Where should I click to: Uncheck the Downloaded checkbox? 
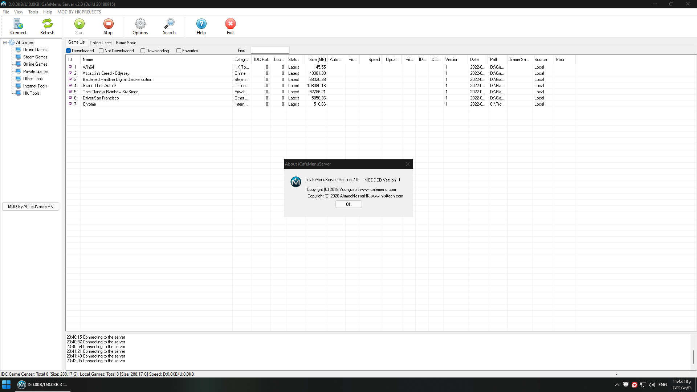pos(68,51)
